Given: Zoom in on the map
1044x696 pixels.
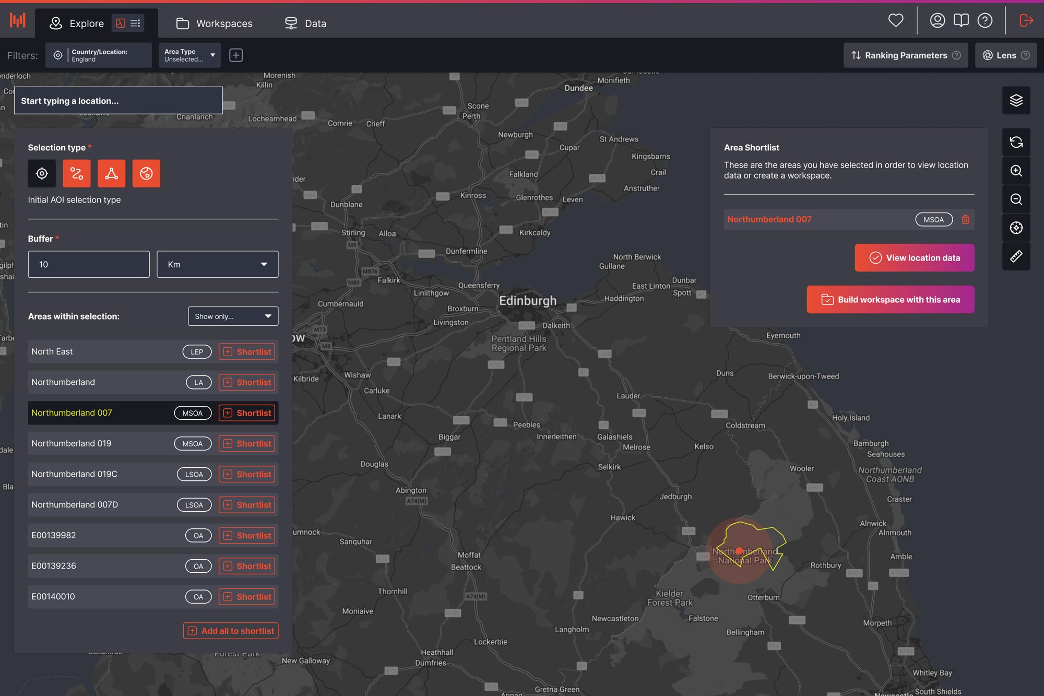Looking at the screenshot, I should 1016,171.
